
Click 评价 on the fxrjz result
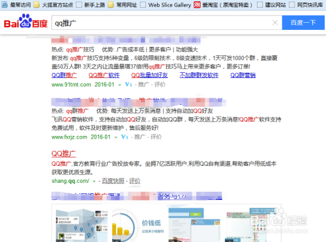coord(156,137)
